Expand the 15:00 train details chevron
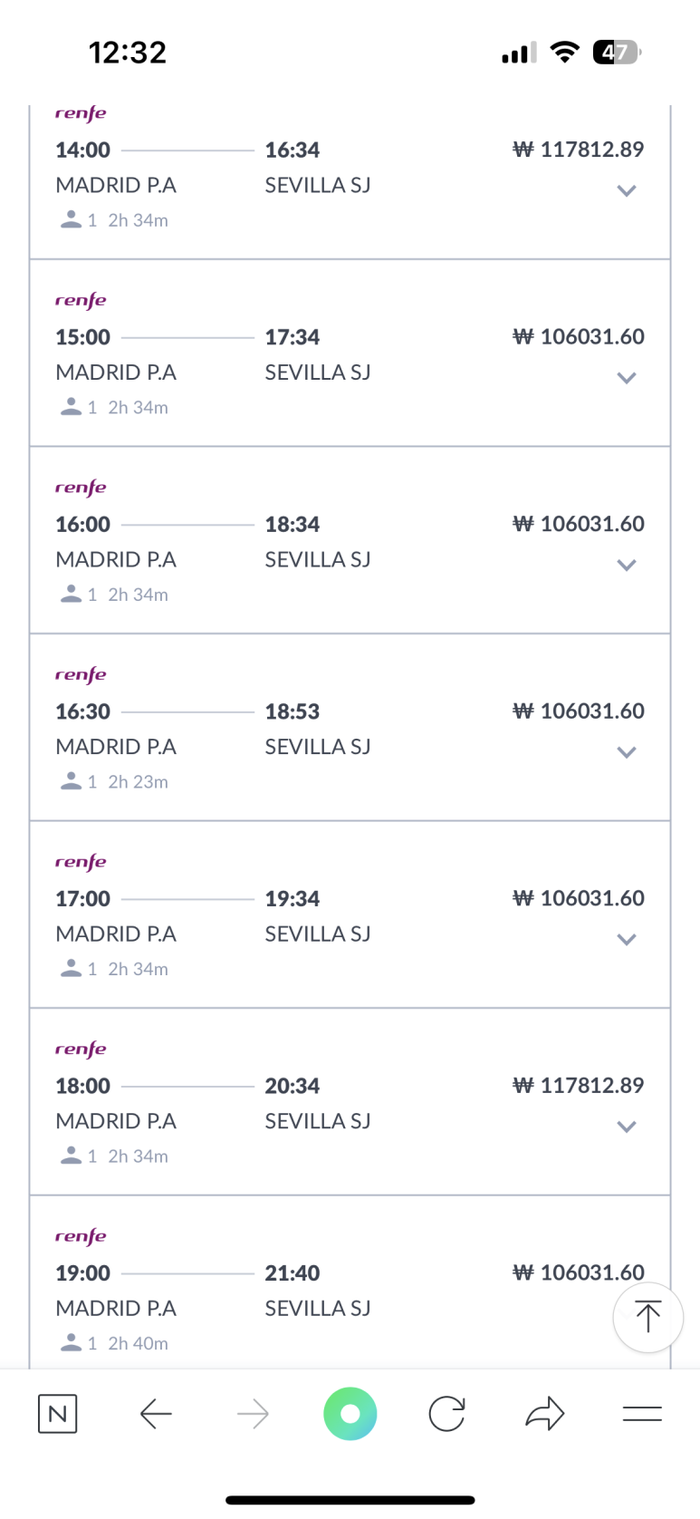Viewport: 700px width, 1519px height. click(627, 378)
